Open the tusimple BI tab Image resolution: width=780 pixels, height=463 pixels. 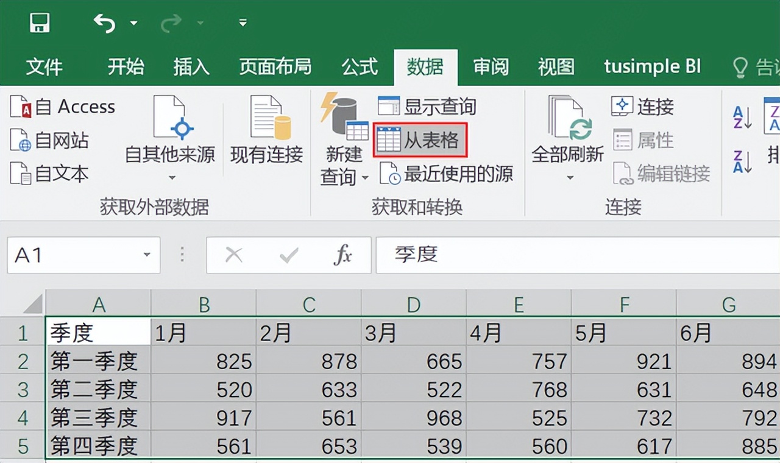[x=653, y=66]
